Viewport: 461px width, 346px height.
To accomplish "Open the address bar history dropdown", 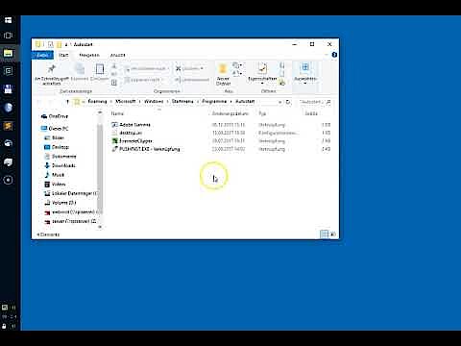I will click(279, 102).
